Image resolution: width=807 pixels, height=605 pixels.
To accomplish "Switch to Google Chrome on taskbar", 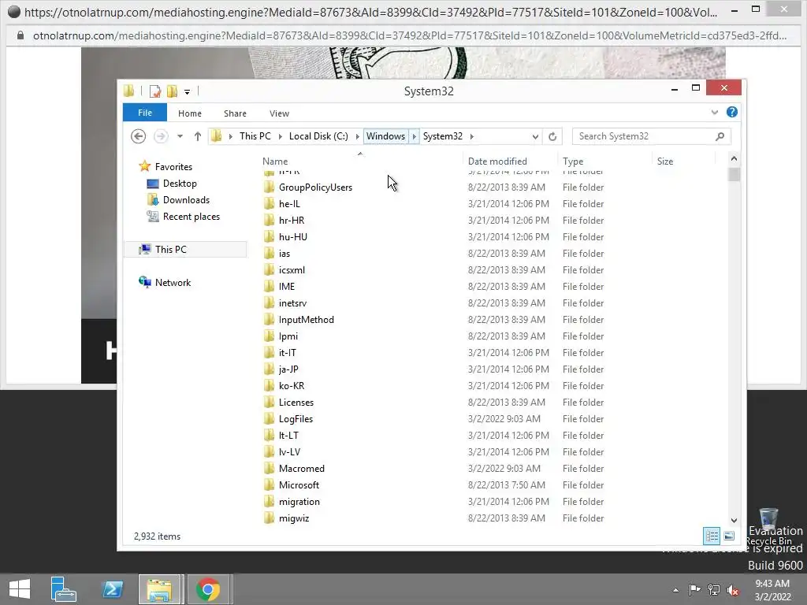I will pyautogui.click(x=208, y=589).
